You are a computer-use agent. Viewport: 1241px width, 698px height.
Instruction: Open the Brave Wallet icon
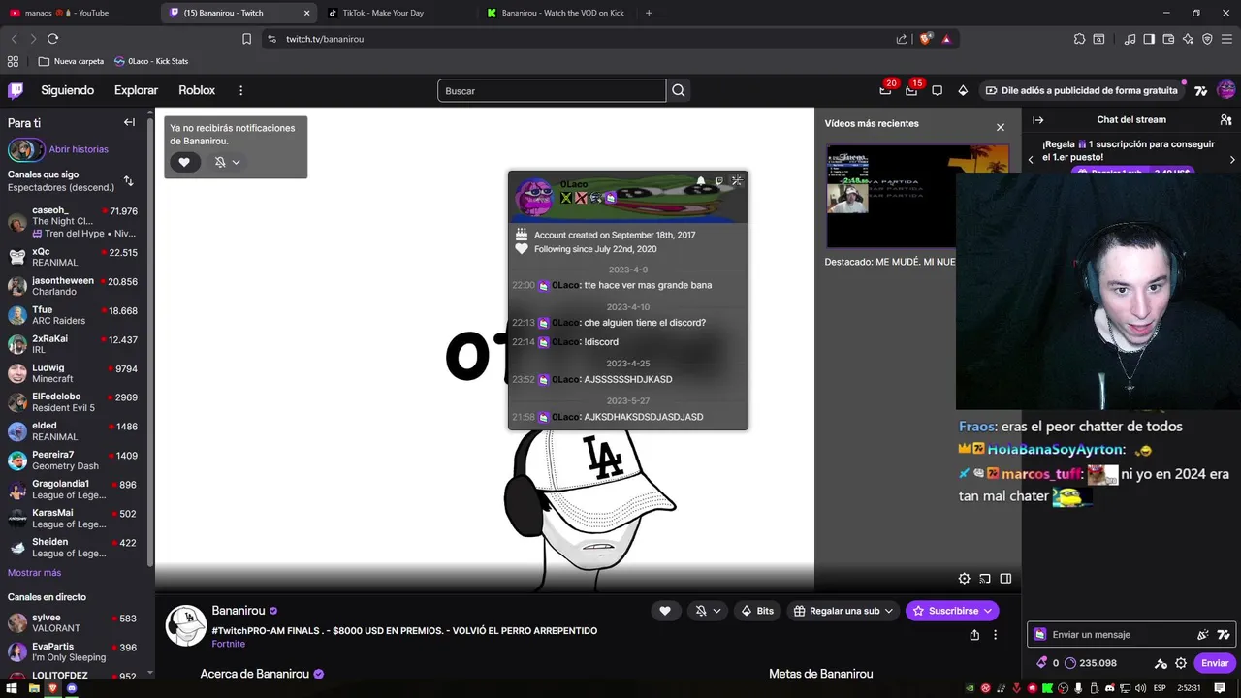click(1168, 39)
